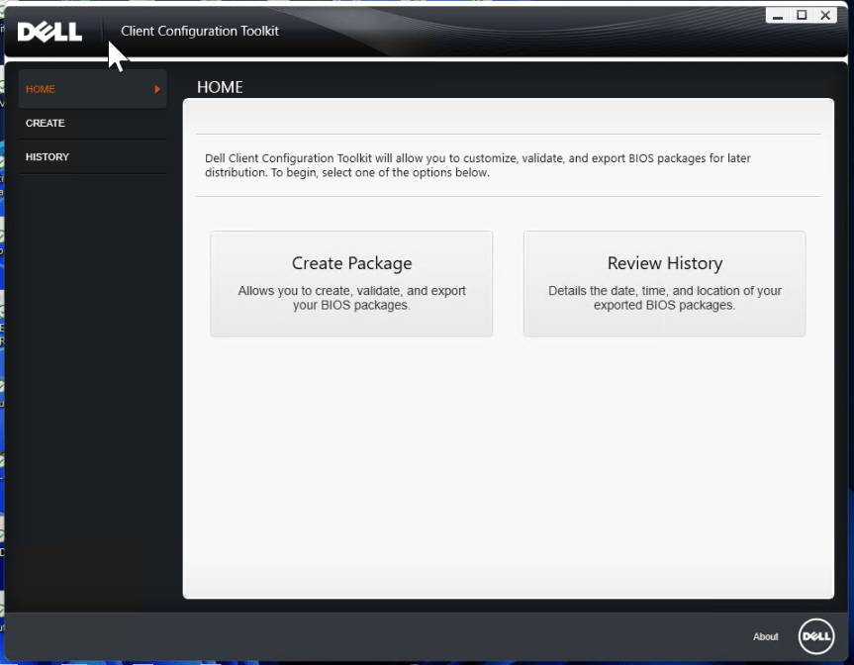The height and width of the screenshot is (665, 854).
Task: Select the Create Package option
Action: tap(351, 283)
